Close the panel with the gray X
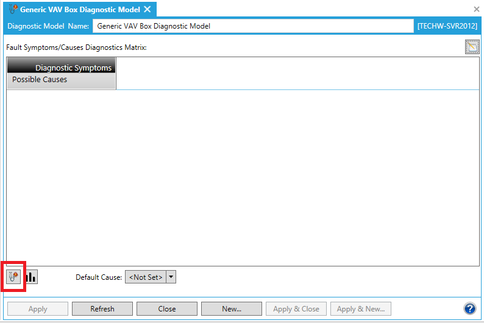The image size is (484, 323). 476,9
